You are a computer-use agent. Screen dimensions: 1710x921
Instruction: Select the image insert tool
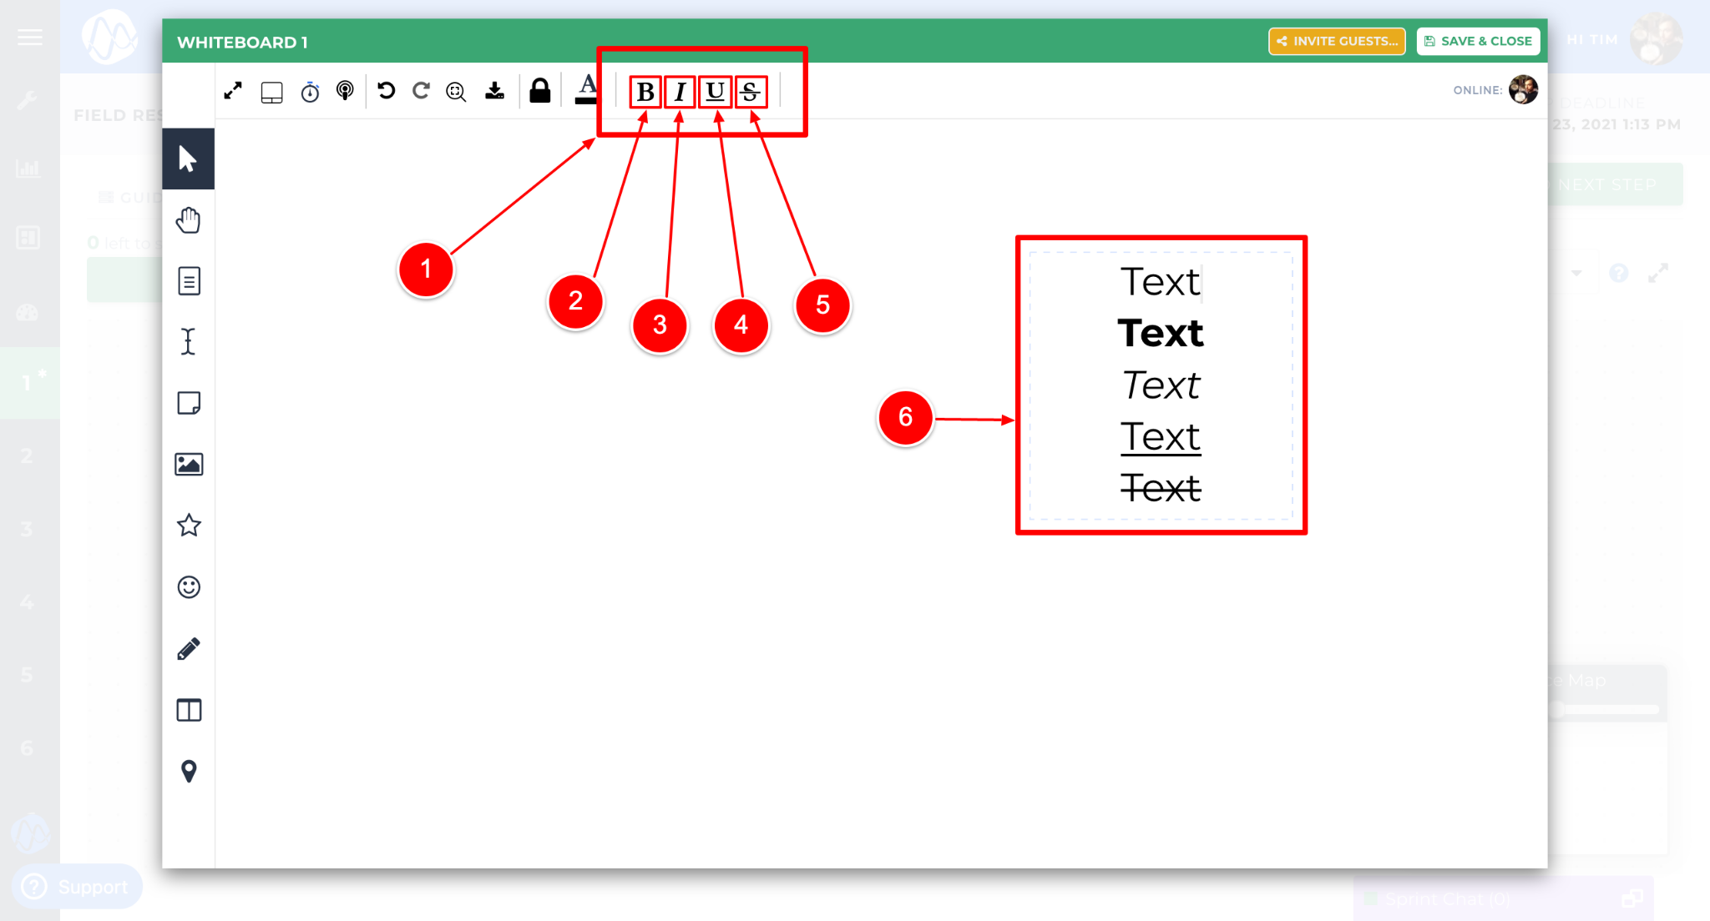(189, 465)
